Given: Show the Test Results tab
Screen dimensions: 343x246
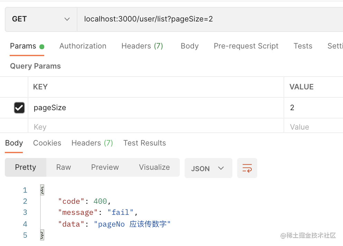Looking at the screenshot, I should (145, 143).
